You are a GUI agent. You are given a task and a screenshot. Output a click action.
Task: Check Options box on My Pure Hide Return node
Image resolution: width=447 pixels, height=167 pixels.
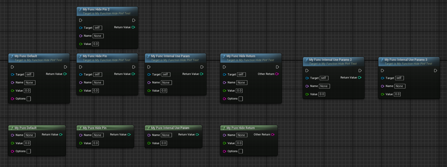tap(241, 151)
